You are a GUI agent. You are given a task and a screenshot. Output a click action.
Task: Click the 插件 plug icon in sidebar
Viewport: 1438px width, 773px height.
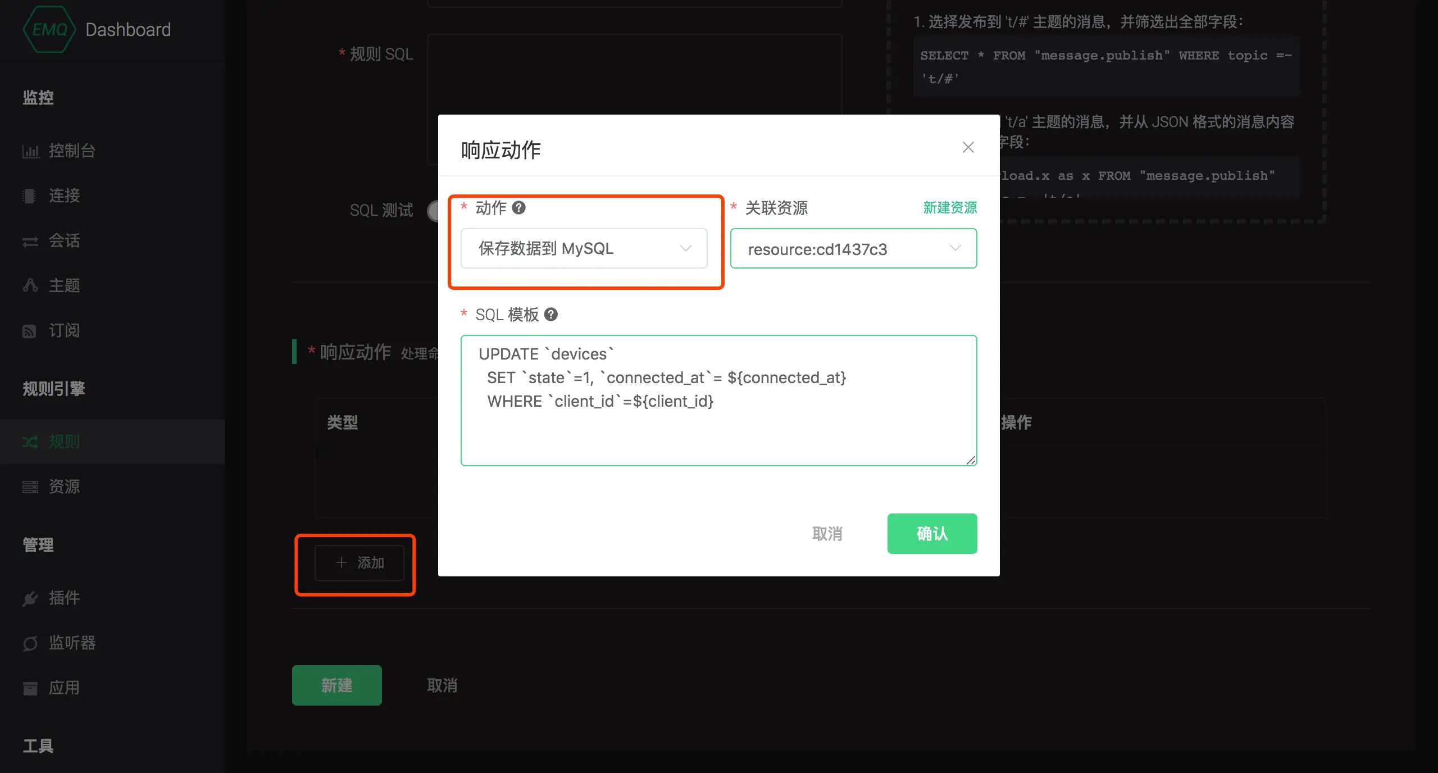[x=30, y=598]
